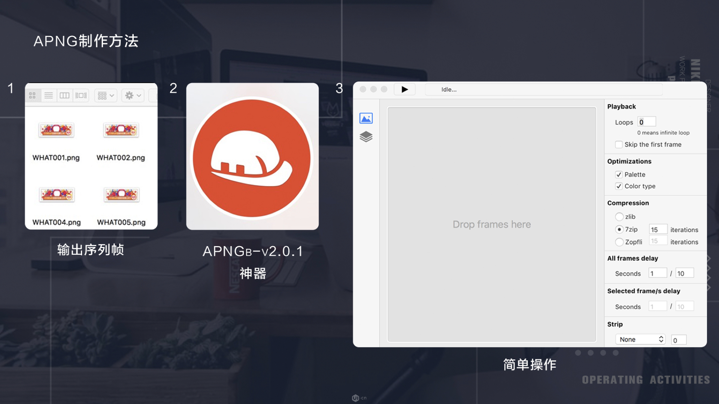Switch Finder to list view
719x404 pixels.
click(x=49, y=95)
